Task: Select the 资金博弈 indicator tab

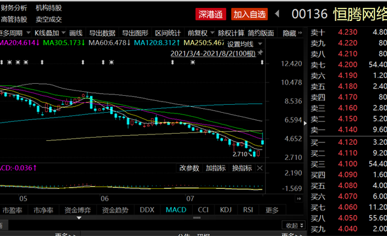Action: coord(77,210)
